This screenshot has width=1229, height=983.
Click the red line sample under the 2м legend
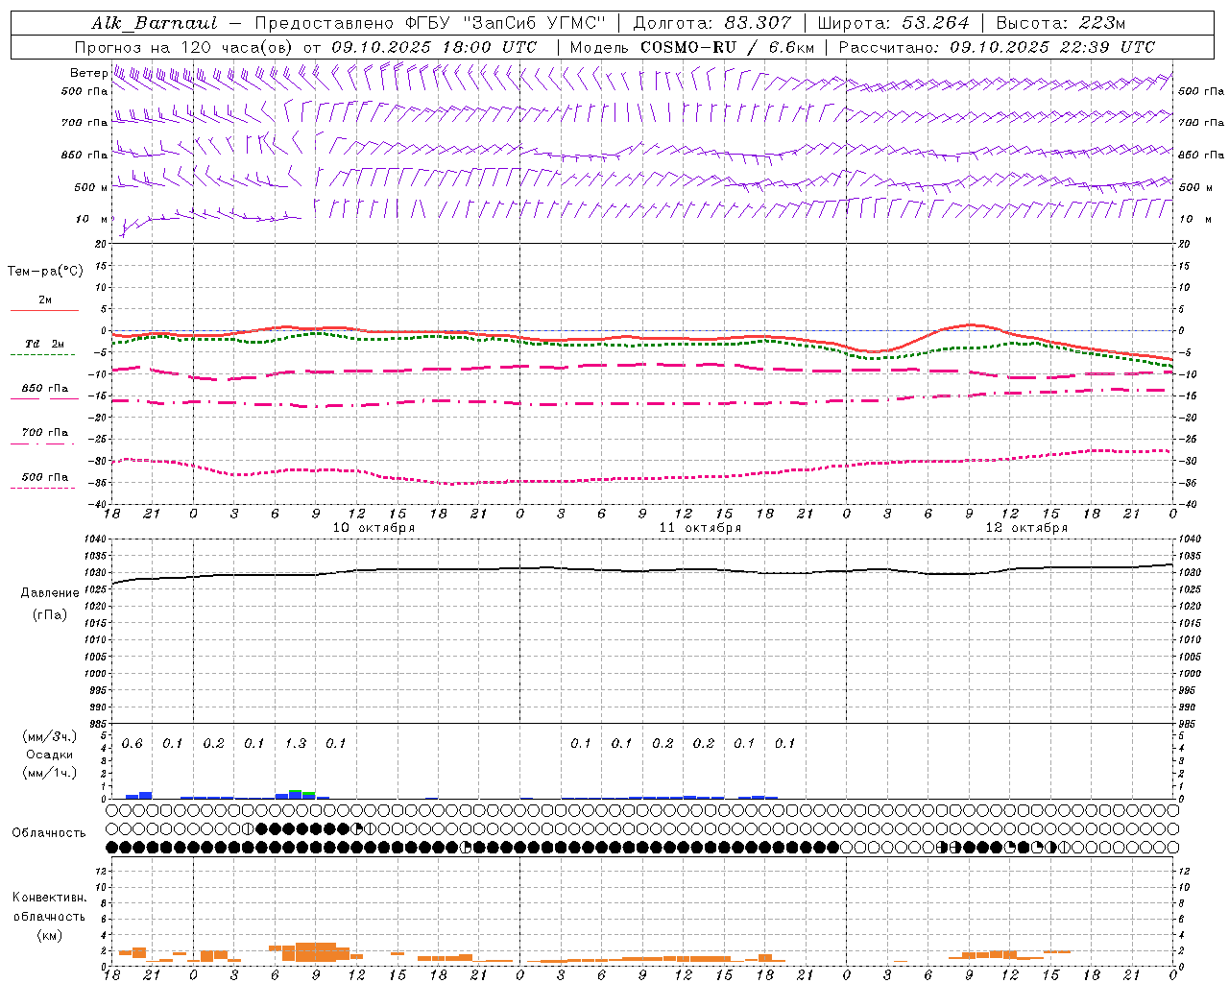click(44, 310)
